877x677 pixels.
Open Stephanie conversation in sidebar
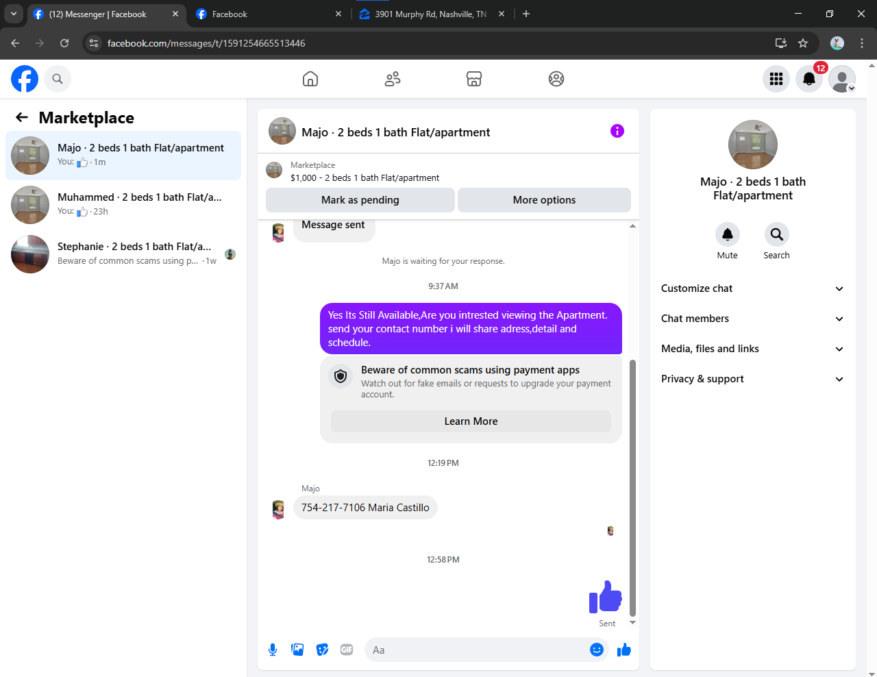click(123, 254)
